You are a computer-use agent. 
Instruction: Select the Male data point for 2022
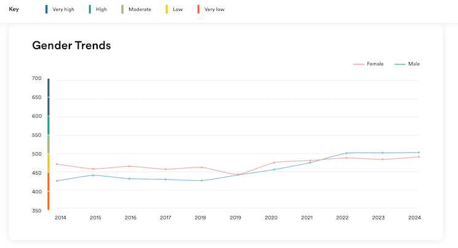[x=346, y=153]
